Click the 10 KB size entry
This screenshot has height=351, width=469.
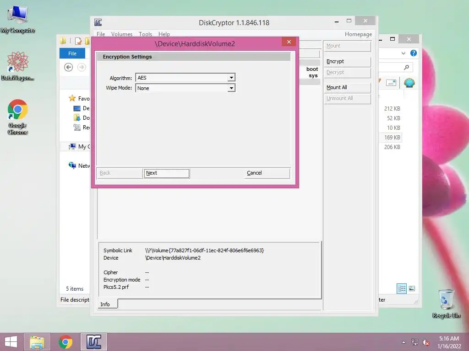tap(393, 128)
